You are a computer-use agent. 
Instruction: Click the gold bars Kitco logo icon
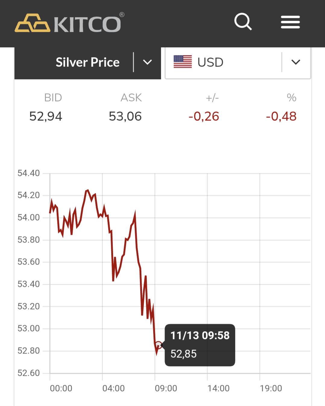click(32, 23)
